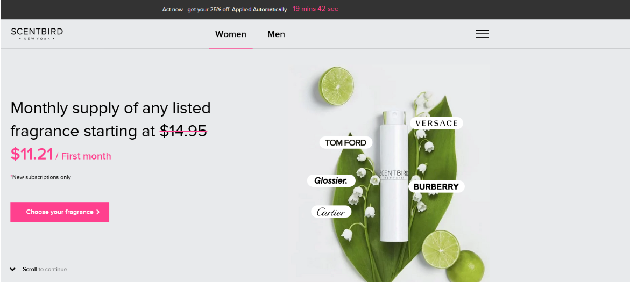Click the Scroll to continue text
This screenshot has width=630, height=282.
(45, 270)
